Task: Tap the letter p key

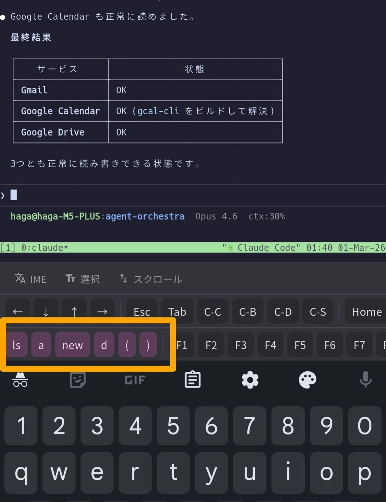Action: click(x=365, y=472)
